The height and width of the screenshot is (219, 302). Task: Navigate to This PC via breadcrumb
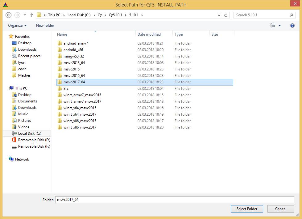[x=55, y=15]
